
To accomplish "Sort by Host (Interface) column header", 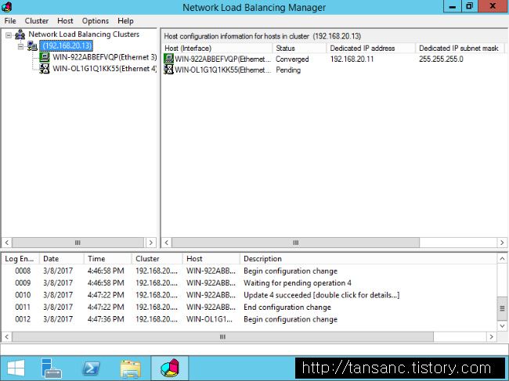I will [217, 48].
